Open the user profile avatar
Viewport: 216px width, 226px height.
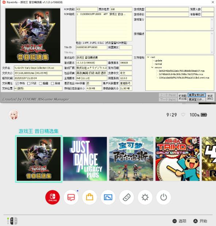[x=14, y=115]
